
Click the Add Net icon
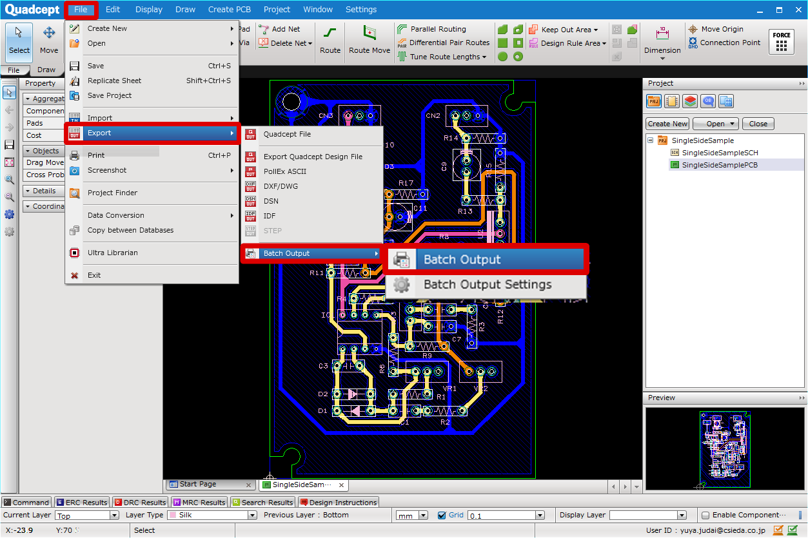click(x=262, y=28)
